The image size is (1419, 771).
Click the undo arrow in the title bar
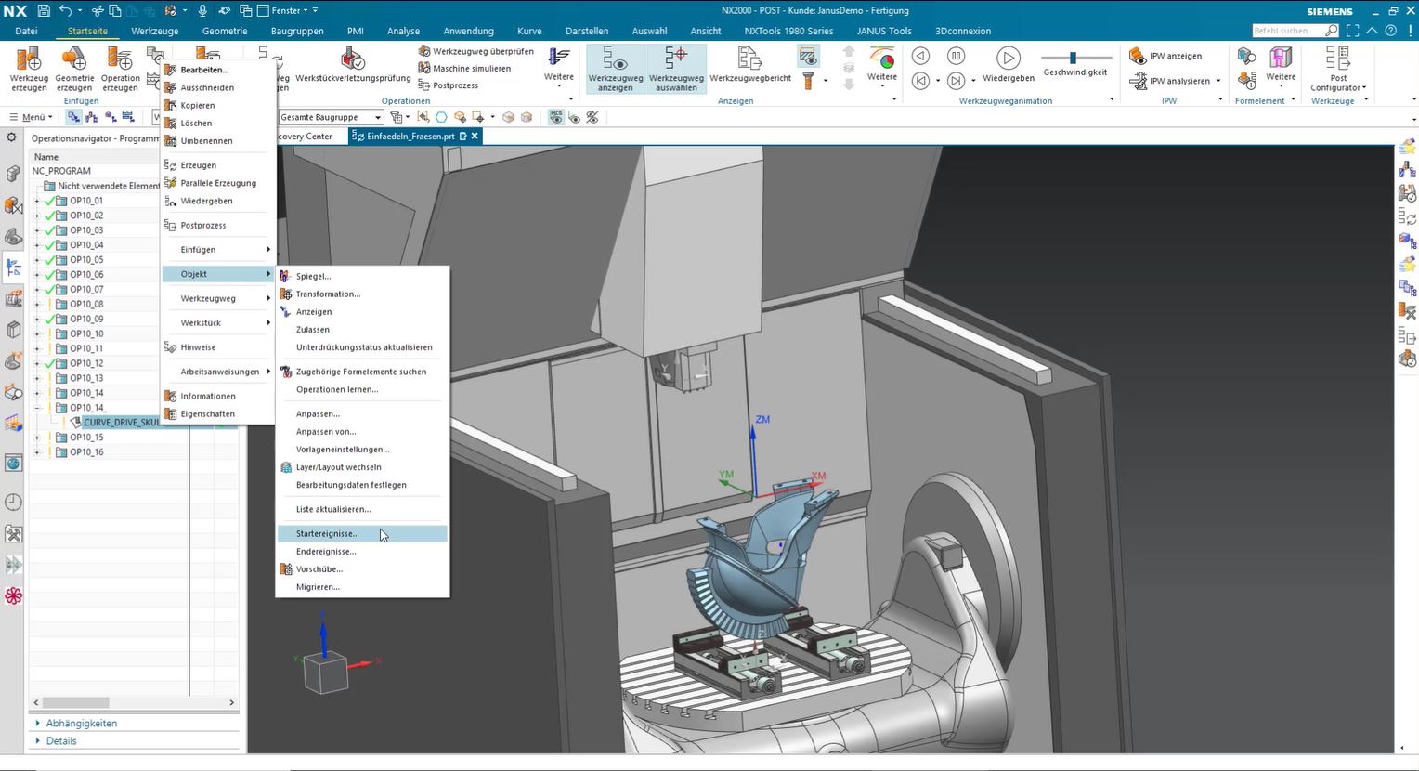pyautogui.click(x=65, y=10)
